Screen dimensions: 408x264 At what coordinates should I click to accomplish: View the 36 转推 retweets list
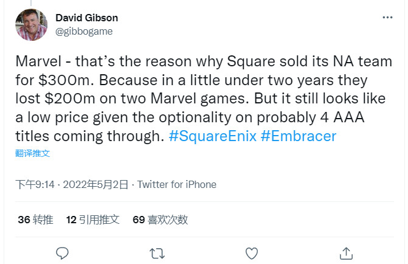tap(35, 219)
